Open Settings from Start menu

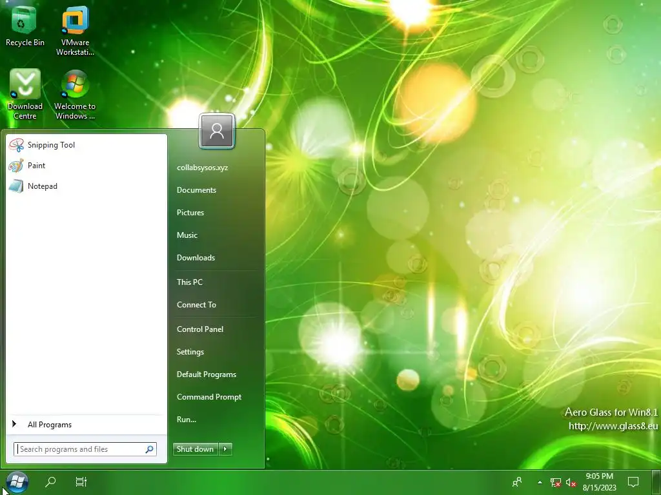[190, 352]
